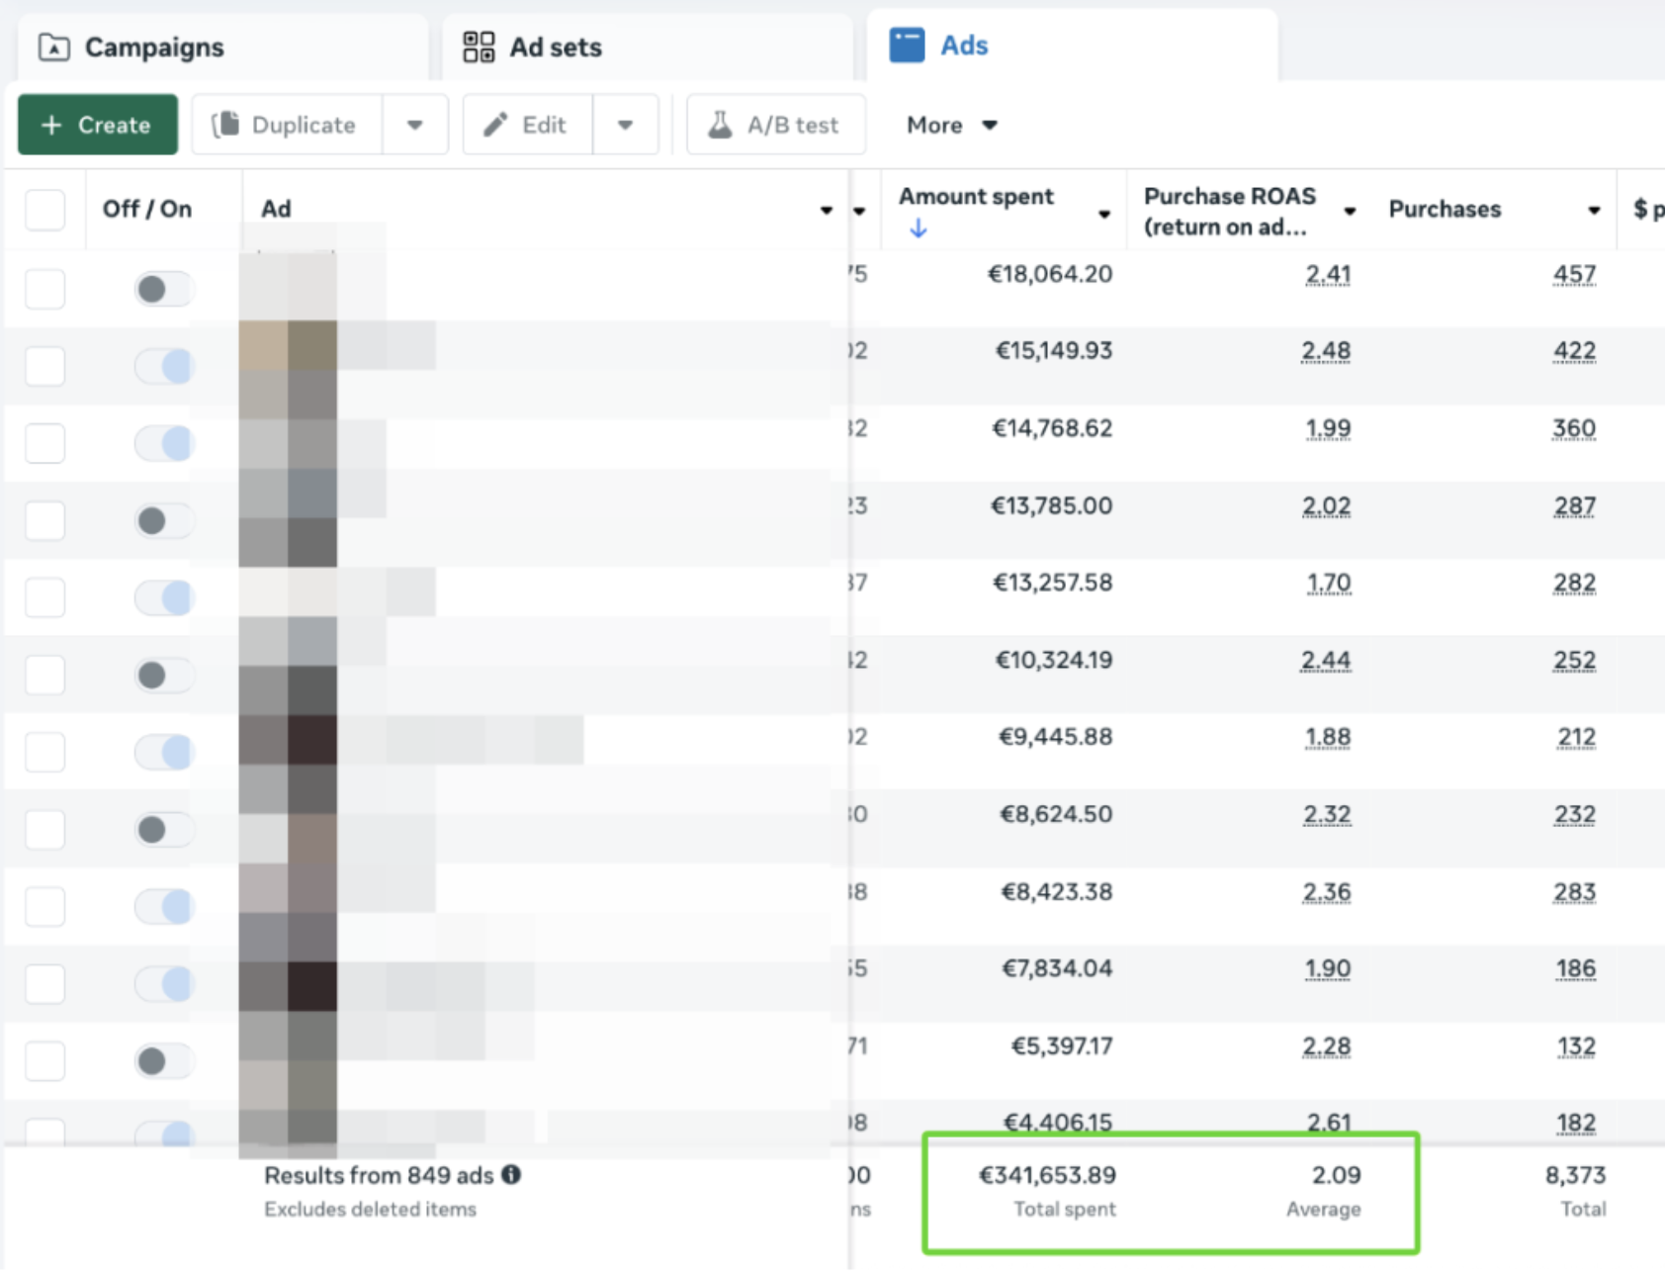The width and height of the screenshot is (1665, 1274).
Task: Turn on the ad with €18,064.20 spent
Action: [x=163, y=289]
